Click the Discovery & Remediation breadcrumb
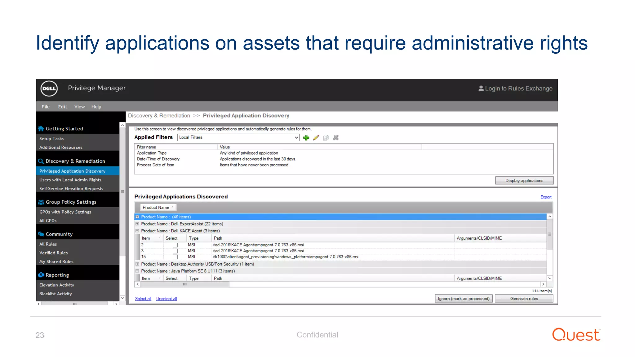Screen dimensions: 635x357 click(159, 116)
